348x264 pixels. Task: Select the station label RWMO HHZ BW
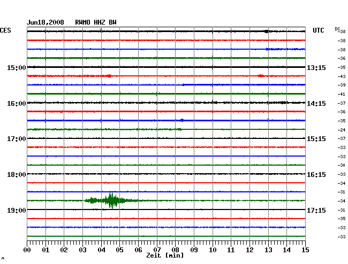click(96, 22)
